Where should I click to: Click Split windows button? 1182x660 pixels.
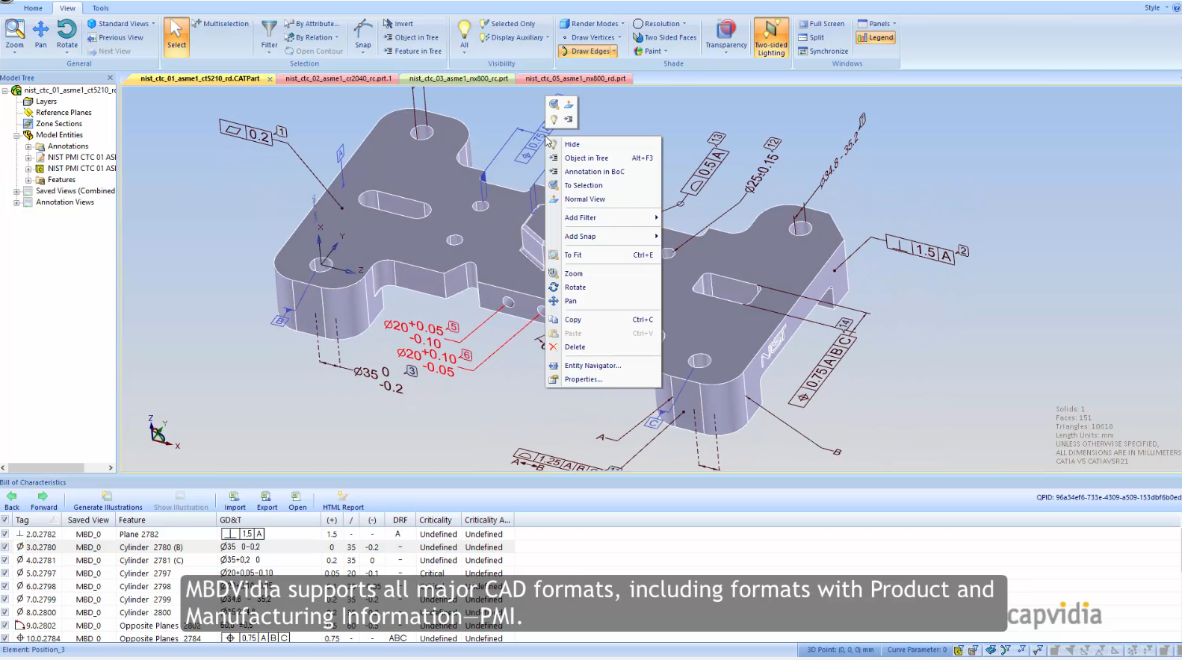click(811, 37)
